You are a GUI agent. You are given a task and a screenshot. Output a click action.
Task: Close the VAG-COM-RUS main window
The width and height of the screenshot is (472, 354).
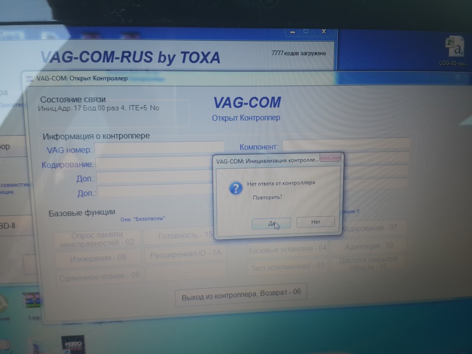pos(324,31)
